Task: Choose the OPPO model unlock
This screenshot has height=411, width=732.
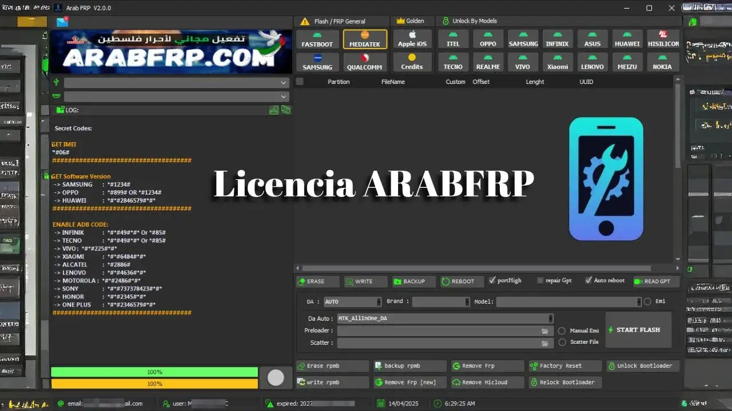Action: point(488,39)
